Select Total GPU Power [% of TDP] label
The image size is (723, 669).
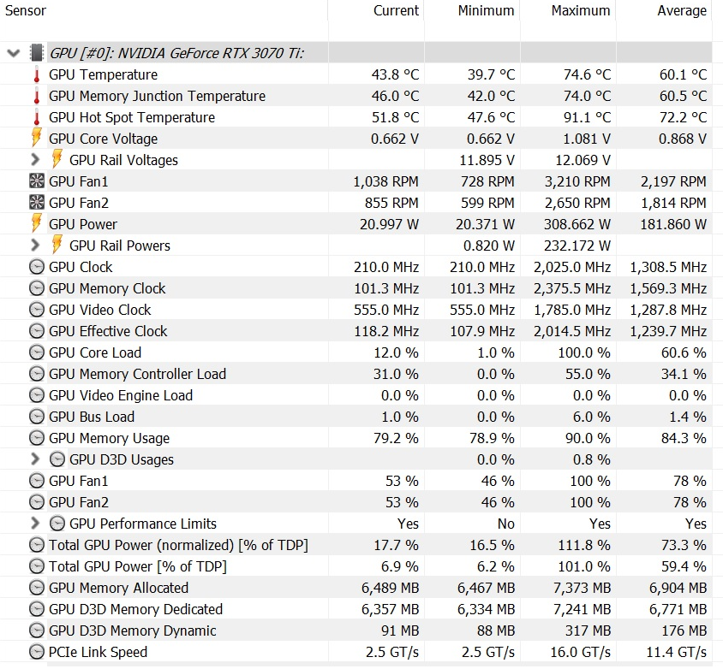[x=138, y=566]
